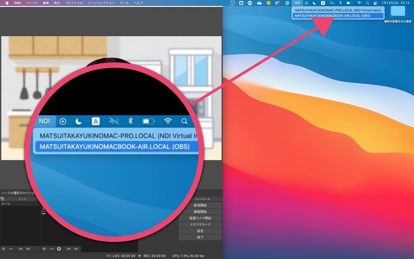
Task: Click the CPU: 7.8%,30.00 fps status text
Action: coord(188,256)
